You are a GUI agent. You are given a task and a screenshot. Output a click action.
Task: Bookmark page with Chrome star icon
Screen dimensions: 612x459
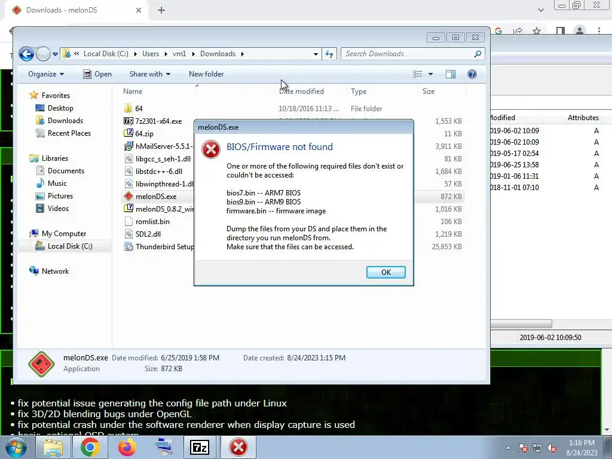537,31
